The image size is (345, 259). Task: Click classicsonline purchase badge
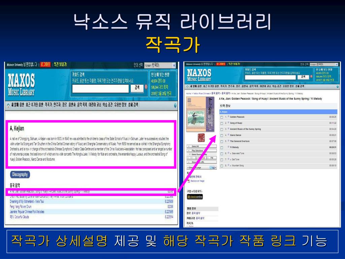pyautogui.click(x=195, y=197)
